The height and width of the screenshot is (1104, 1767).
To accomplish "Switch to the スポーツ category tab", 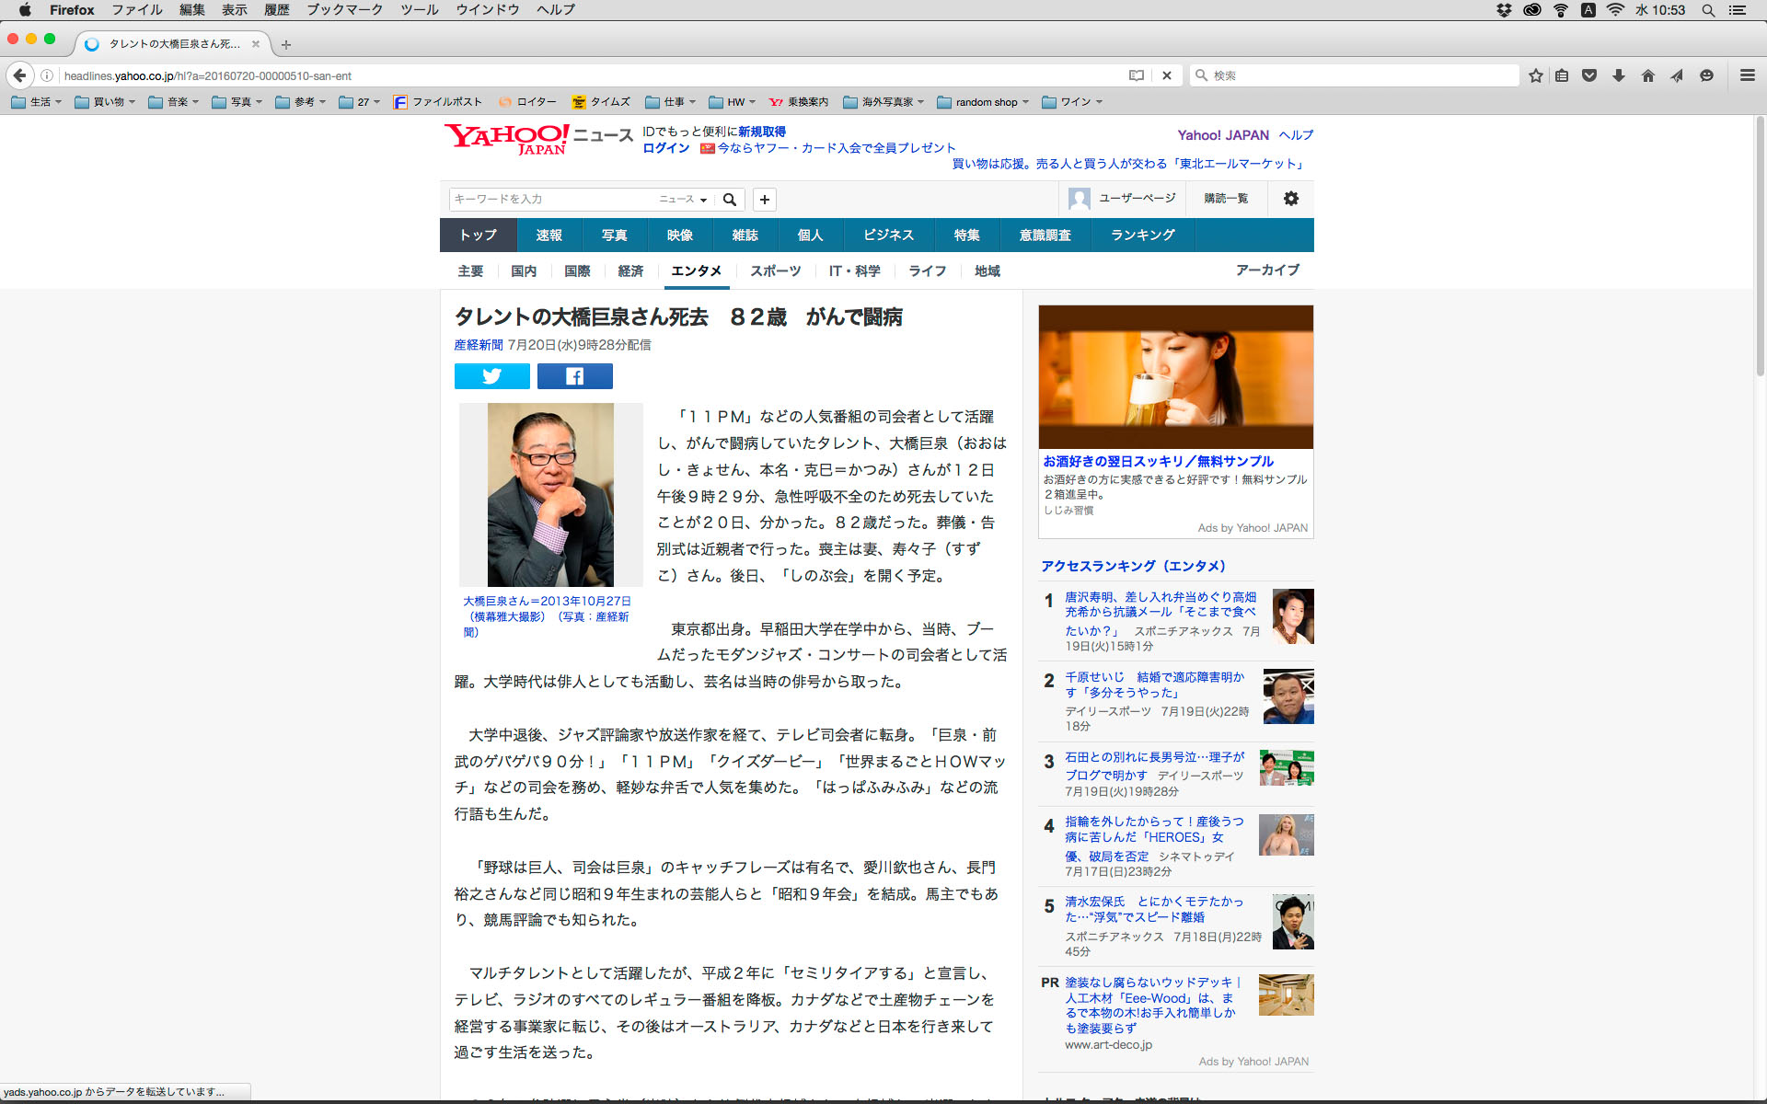I will click(x=775, y=270).
